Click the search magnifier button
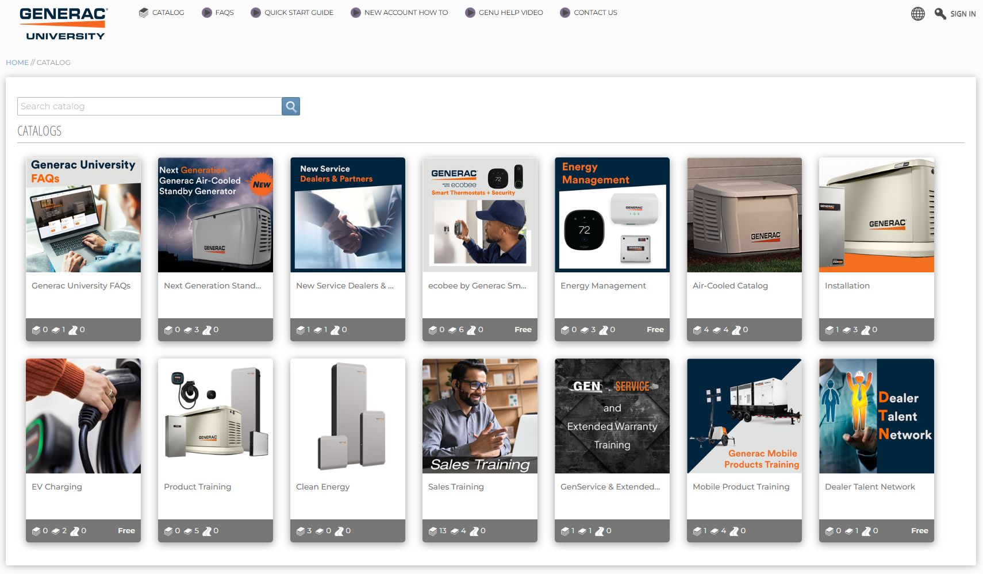The height and width of the screenshot is (574, 983). point(291,106)
